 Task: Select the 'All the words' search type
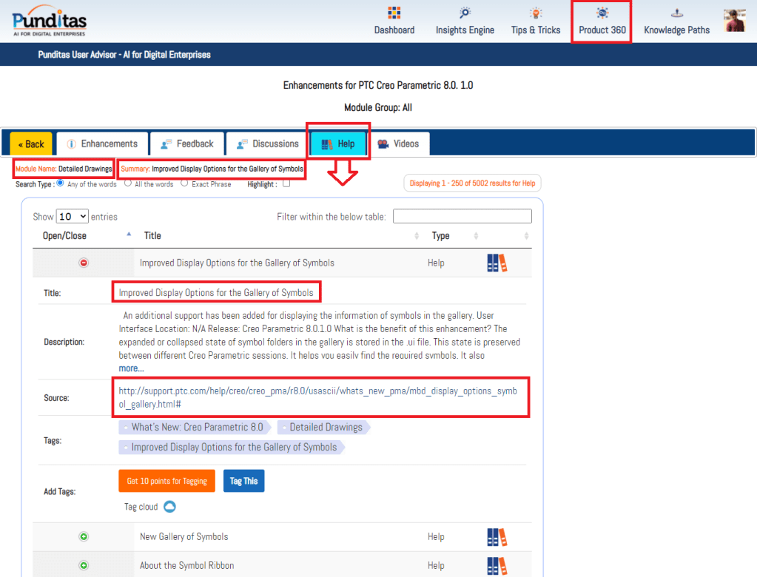point(128,183)
